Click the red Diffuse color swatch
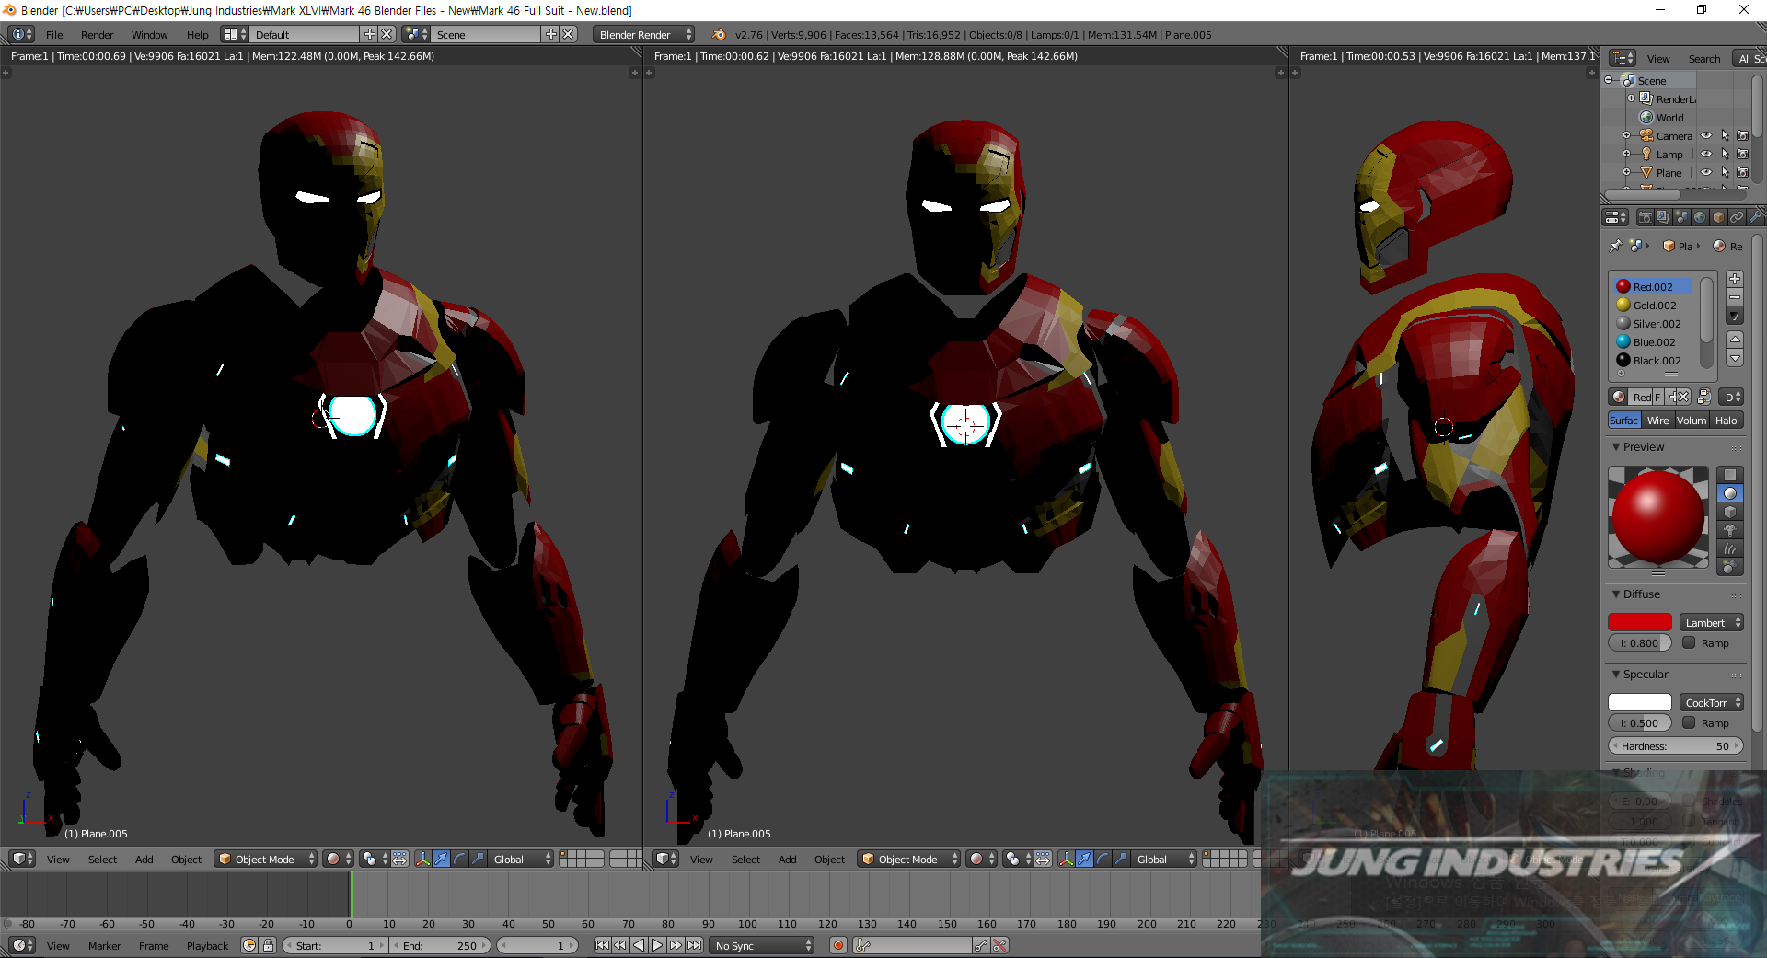The width and height of the screenshot is (1767, 958). tap(1639, 622)
